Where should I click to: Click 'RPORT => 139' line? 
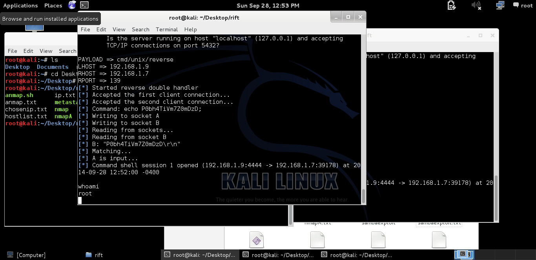point(99,81)
